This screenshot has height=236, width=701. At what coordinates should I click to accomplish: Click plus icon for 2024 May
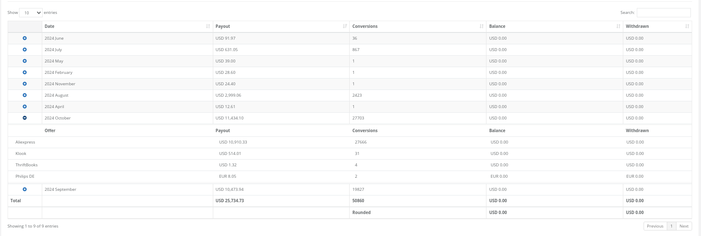[x=24, y=61]
